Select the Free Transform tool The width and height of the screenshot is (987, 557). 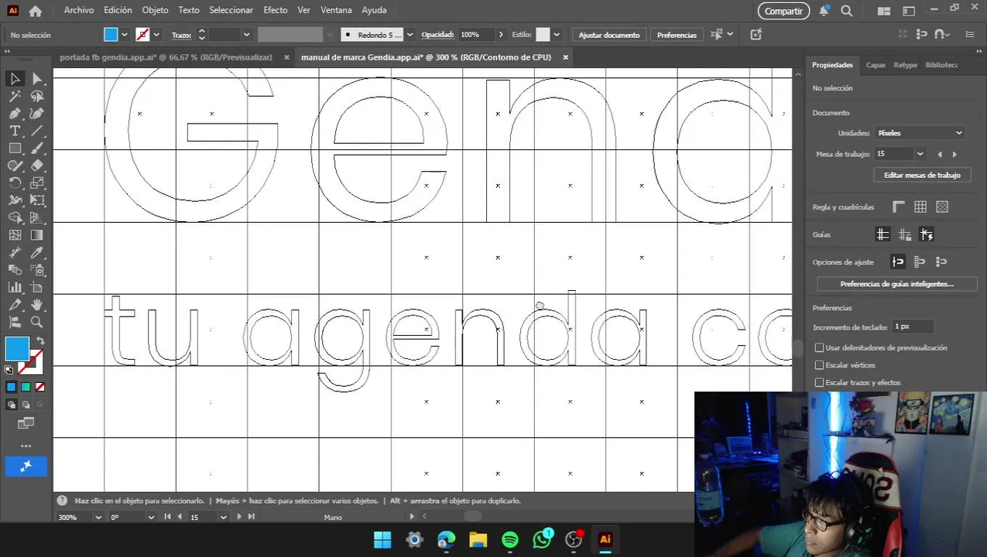pos(37,200)
